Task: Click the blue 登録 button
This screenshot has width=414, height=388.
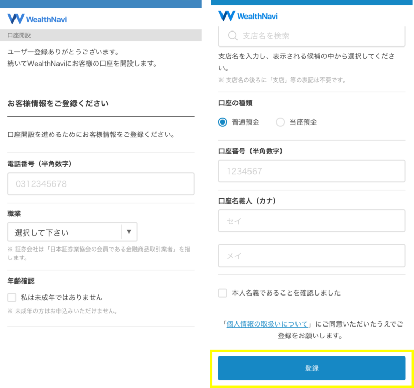Action: (312, 368)
